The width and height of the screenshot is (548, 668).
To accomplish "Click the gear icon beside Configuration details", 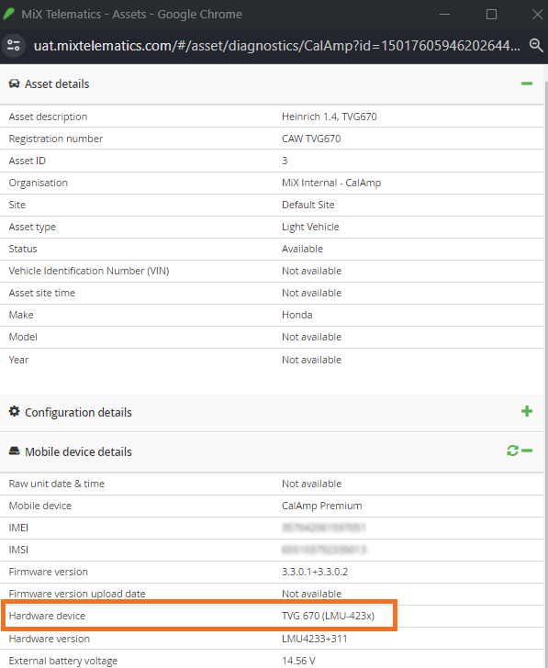I will click(14, 411).
